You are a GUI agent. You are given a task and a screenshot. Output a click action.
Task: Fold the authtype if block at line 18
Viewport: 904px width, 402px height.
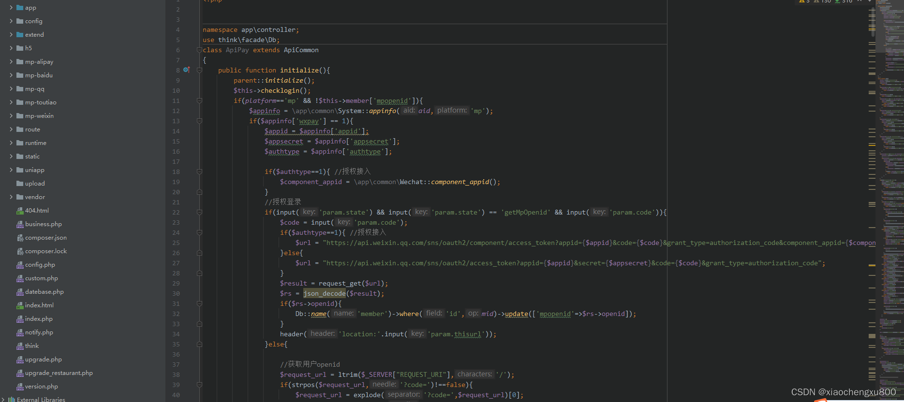pyautogui.click(x=199, y=172)
